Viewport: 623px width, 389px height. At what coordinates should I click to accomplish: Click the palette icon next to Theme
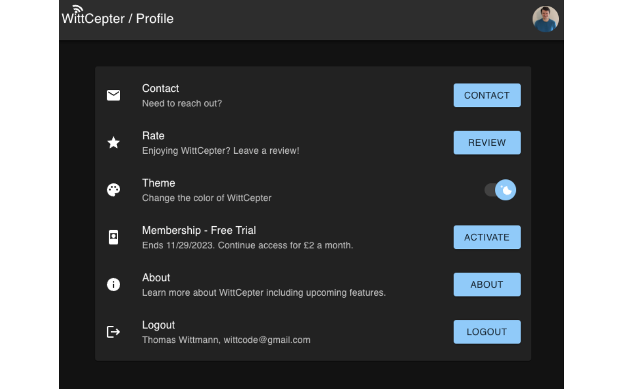coord(113,190)
